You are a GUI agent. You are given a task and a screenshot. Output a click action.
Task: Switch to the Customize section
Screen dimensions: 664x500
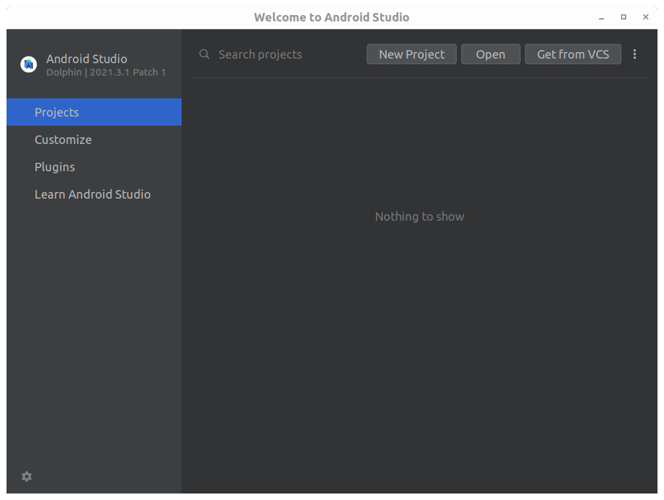point(63,139)
